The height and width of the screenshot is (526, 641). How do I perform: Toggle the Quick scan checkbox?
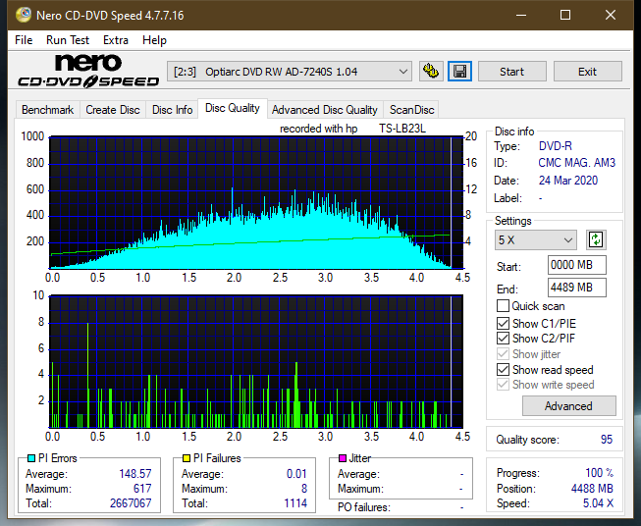tap(503, 306)
